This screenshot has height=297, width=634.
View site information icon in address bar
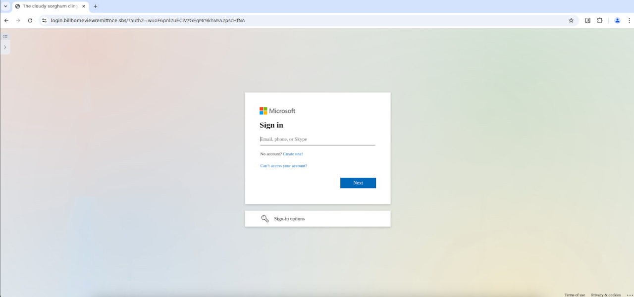44,20
